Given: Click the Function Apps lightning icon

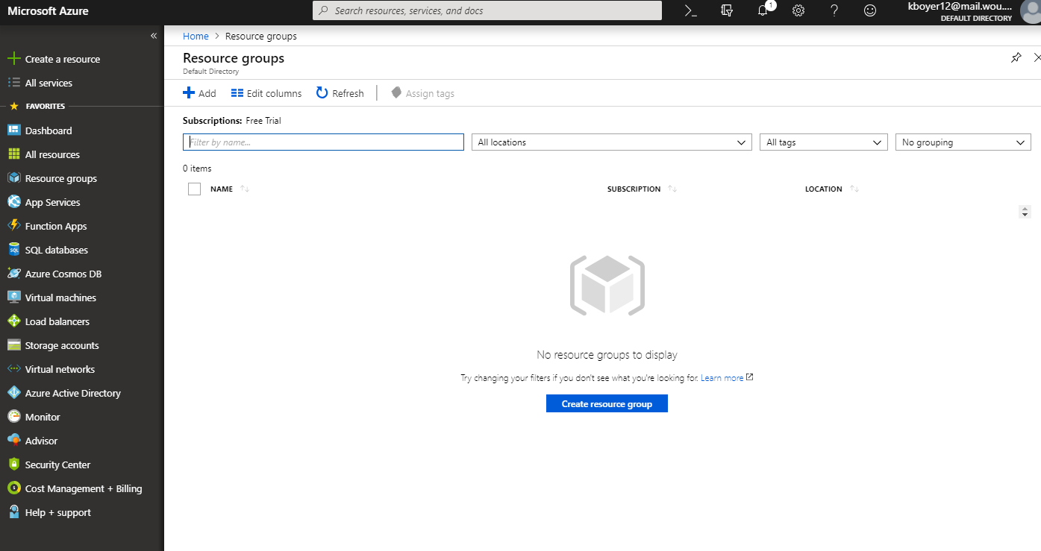Looking at the screenshot, I should click(13, 226).
